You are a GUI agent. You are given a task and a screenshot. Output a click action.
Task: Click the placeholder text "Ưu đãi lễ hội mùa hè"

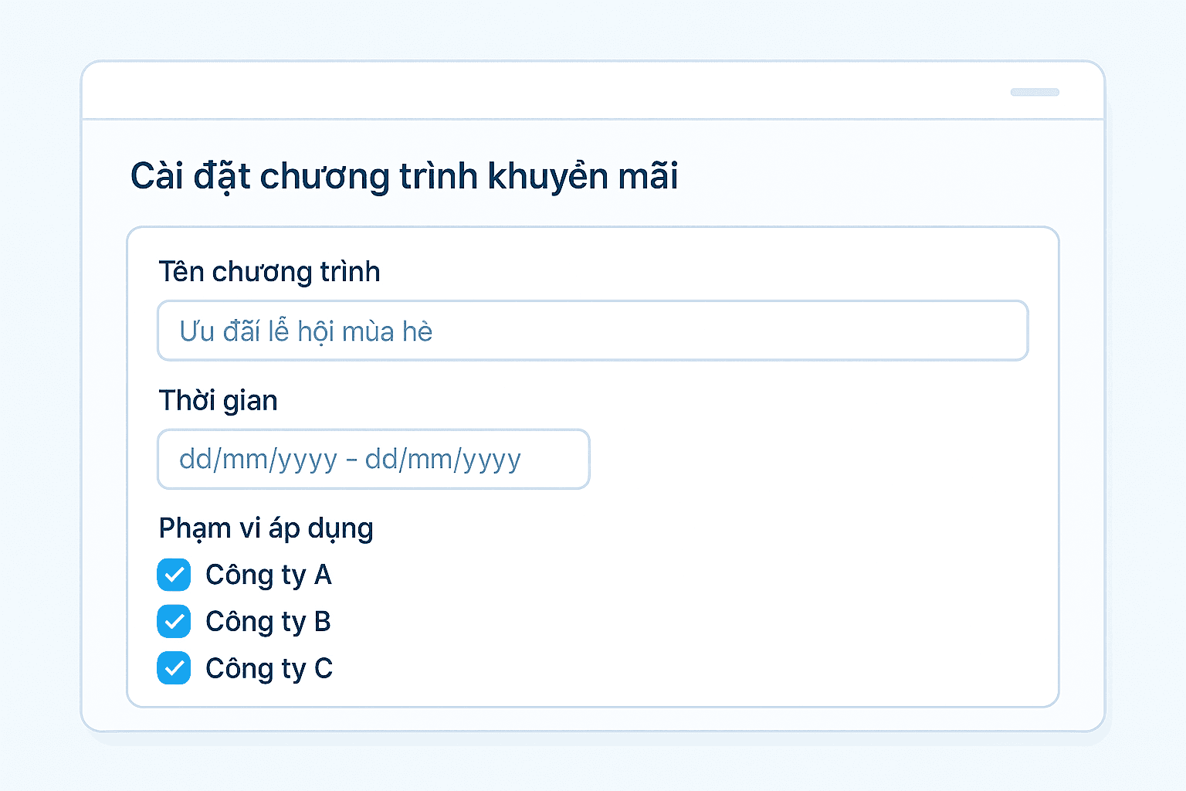point(306,331)
